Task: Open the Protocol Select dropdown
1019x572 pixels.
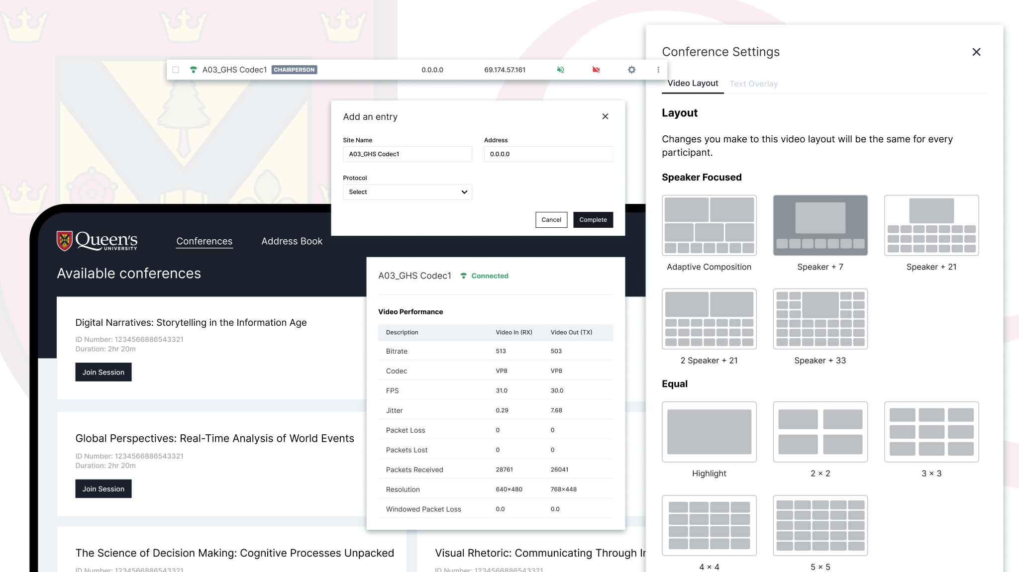Action: (407, 192)
